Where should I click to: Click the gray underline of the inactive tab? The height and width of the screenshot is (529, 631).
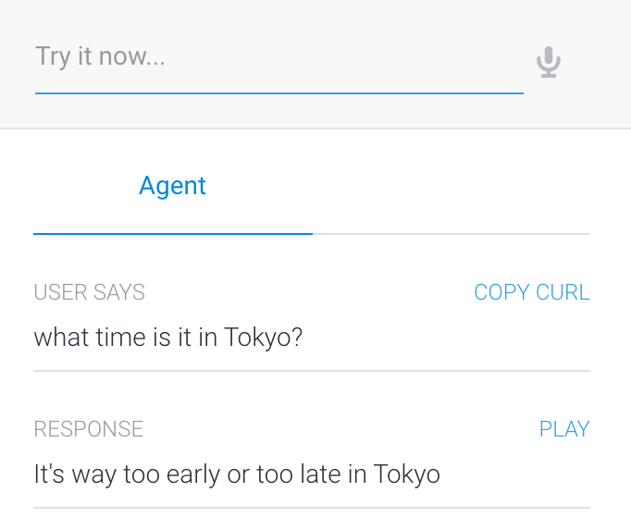click(452, 234)
